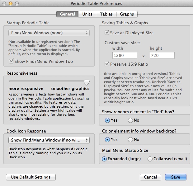Click the custom save width field
The image size is (193, 186).
pos(125,56)
